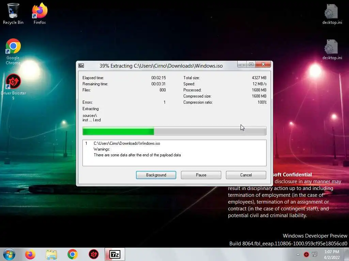Open Chrome from the taskbar
This screenshot has height=261, width=349.
72,254
